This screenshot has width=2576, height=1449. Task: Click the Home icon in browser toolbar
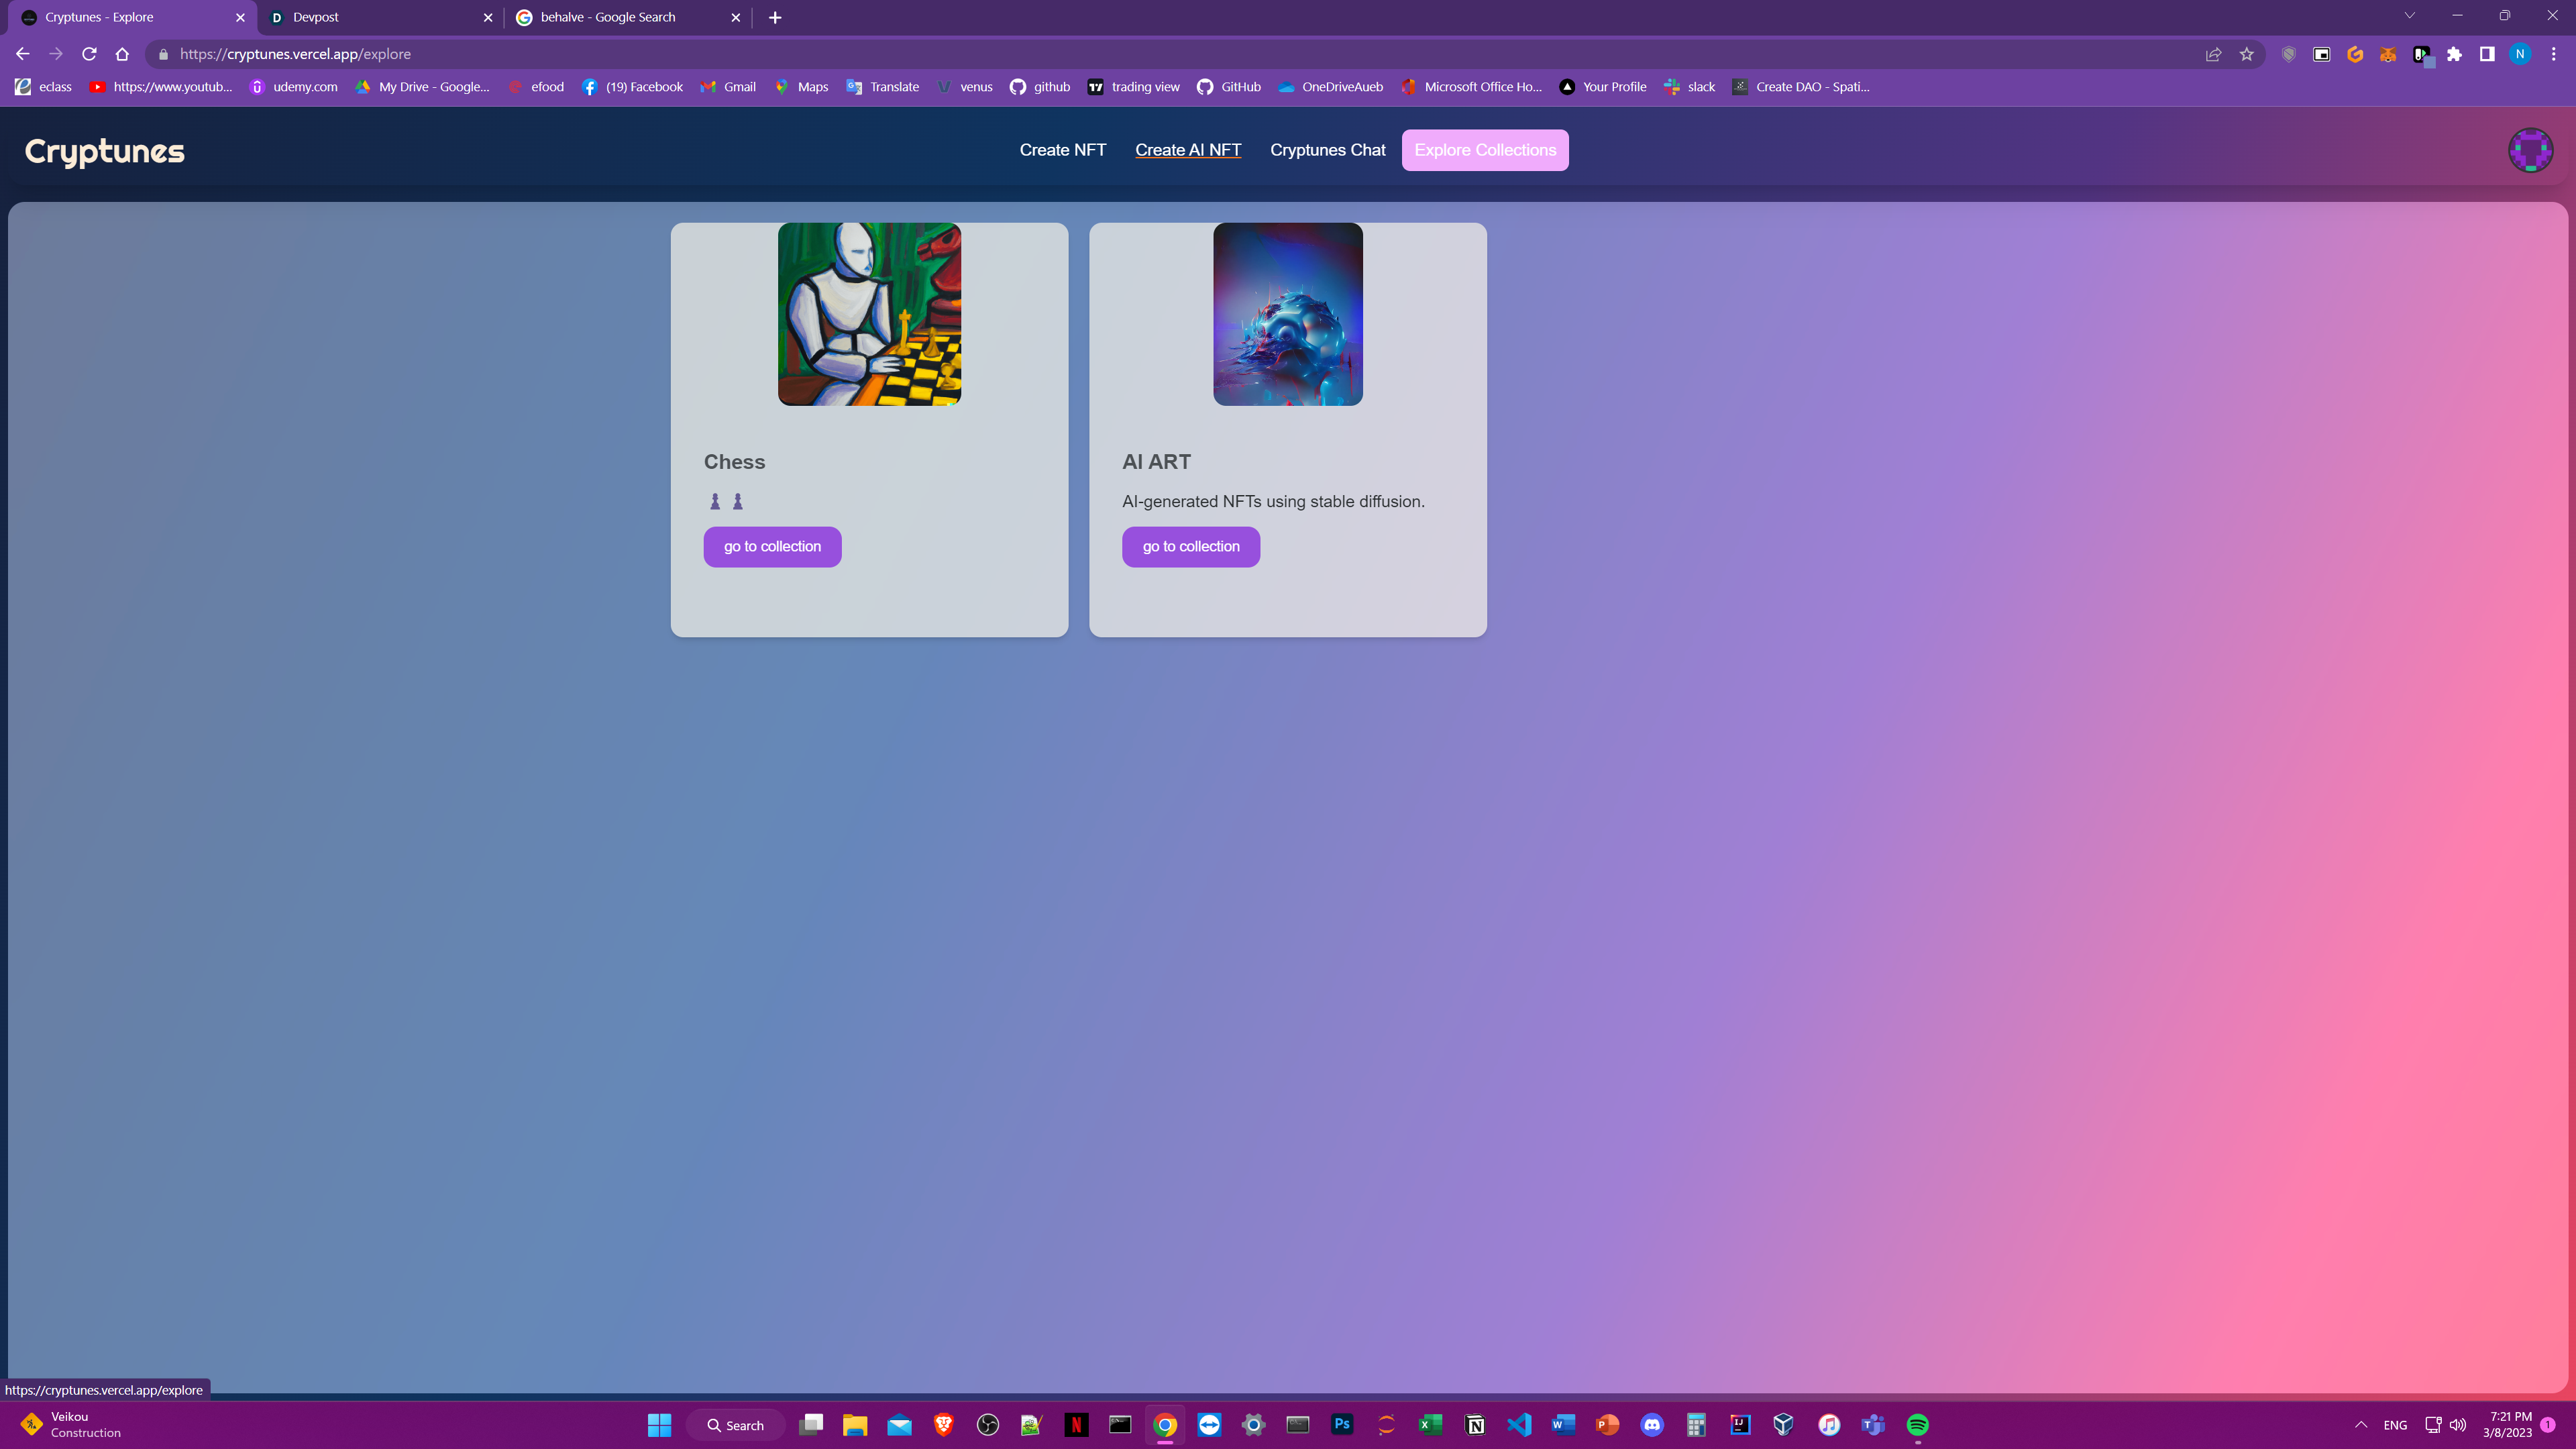click(x=122, y=54)
